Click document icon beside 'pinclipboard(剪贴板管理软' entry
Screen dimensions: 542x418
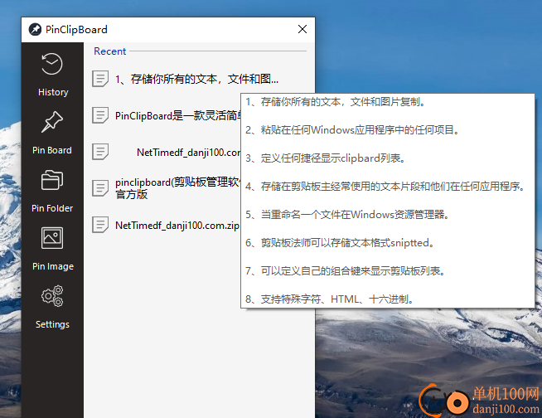click(x=100, y=188)
